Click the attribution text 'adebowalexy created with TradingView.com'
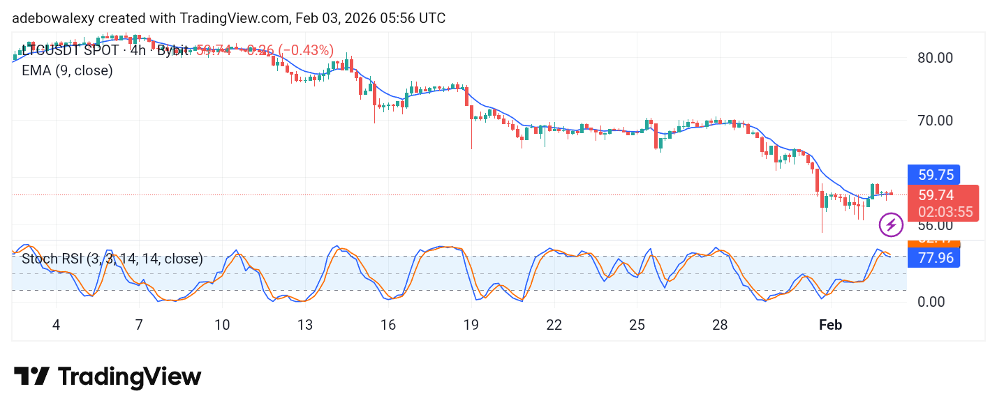The height and width of the screenshot is (412, 997). click(x=149, y=18)
